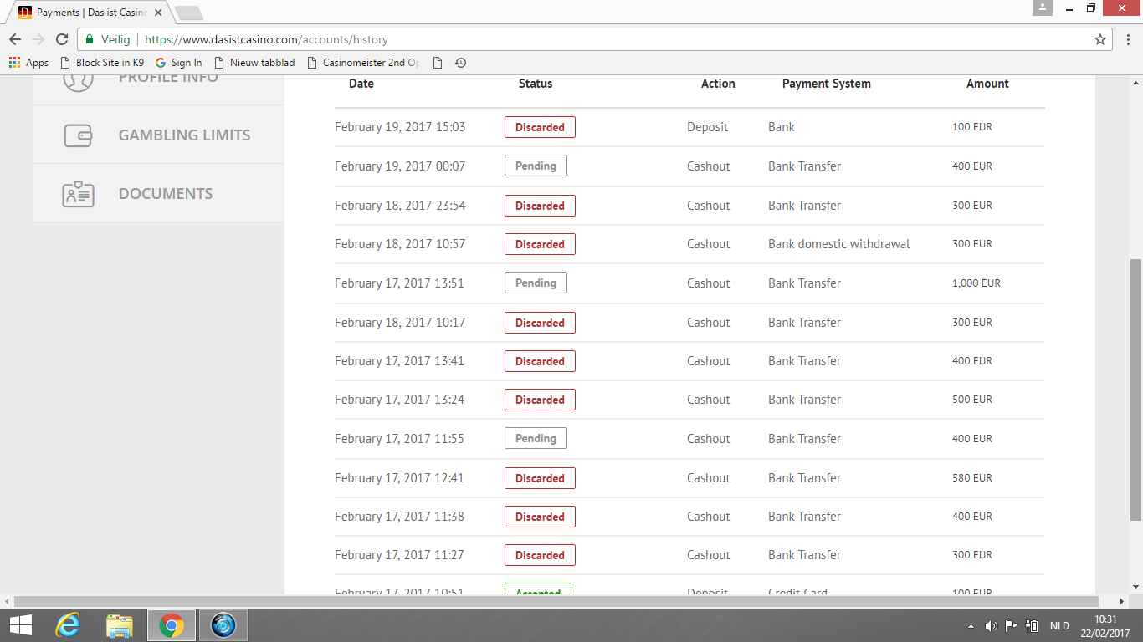Reload the page with refresh icon
Viewport: 1143px width, 642px height.
[x=62, y=39]
